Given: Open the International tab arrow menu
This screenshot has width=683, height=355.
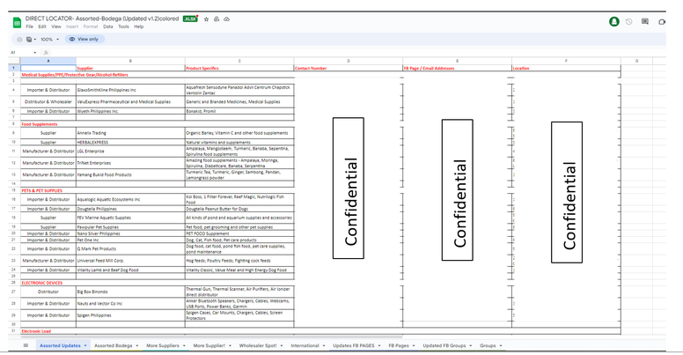Looking at the screenshot, I should 324,345.
